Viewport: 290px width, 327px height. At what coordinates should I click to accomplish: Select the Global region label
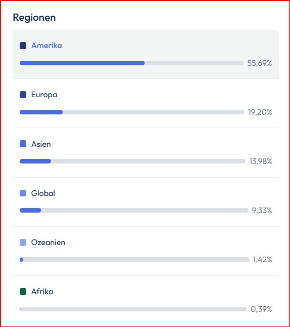click(x=43, y=193)
